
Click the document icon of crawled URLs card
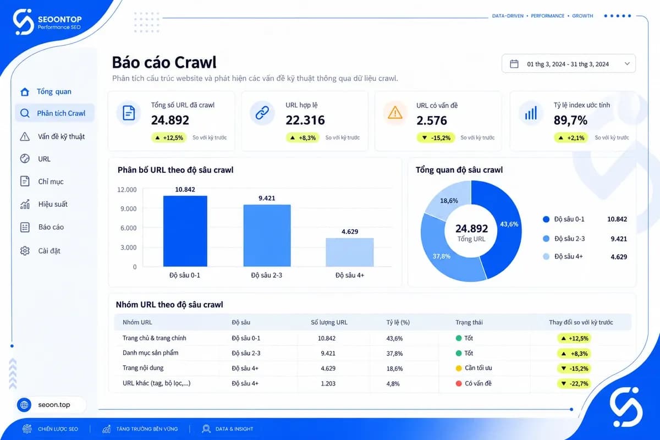click(129, 113)
